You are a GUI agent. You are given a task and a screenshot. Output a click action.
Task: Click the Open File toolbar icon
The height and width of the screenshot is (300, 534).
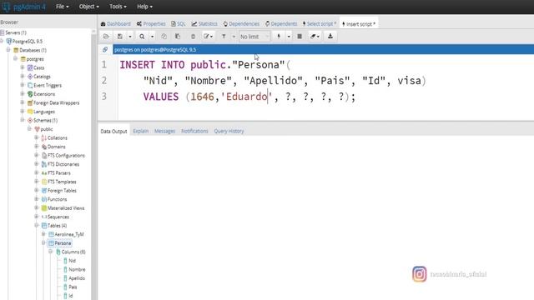click(106, 37)
